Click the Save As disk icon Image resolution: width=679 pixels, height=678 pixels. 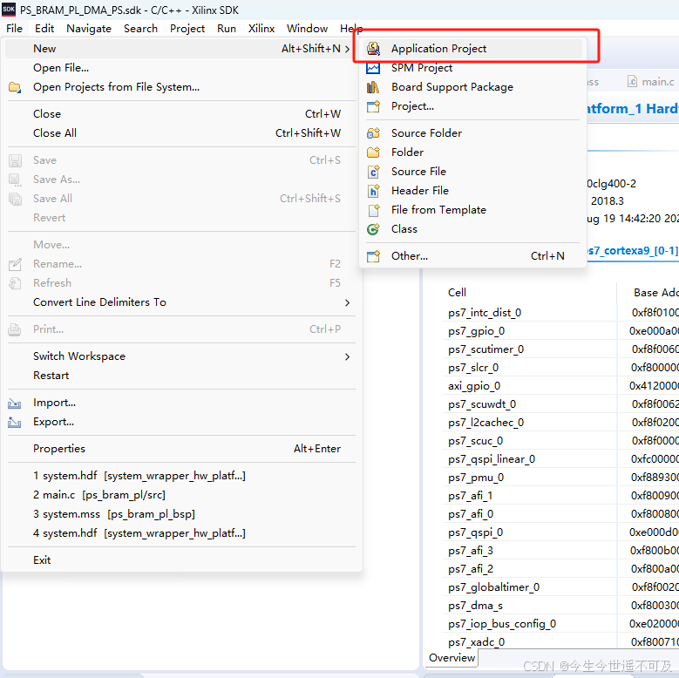tap(15, 180)
